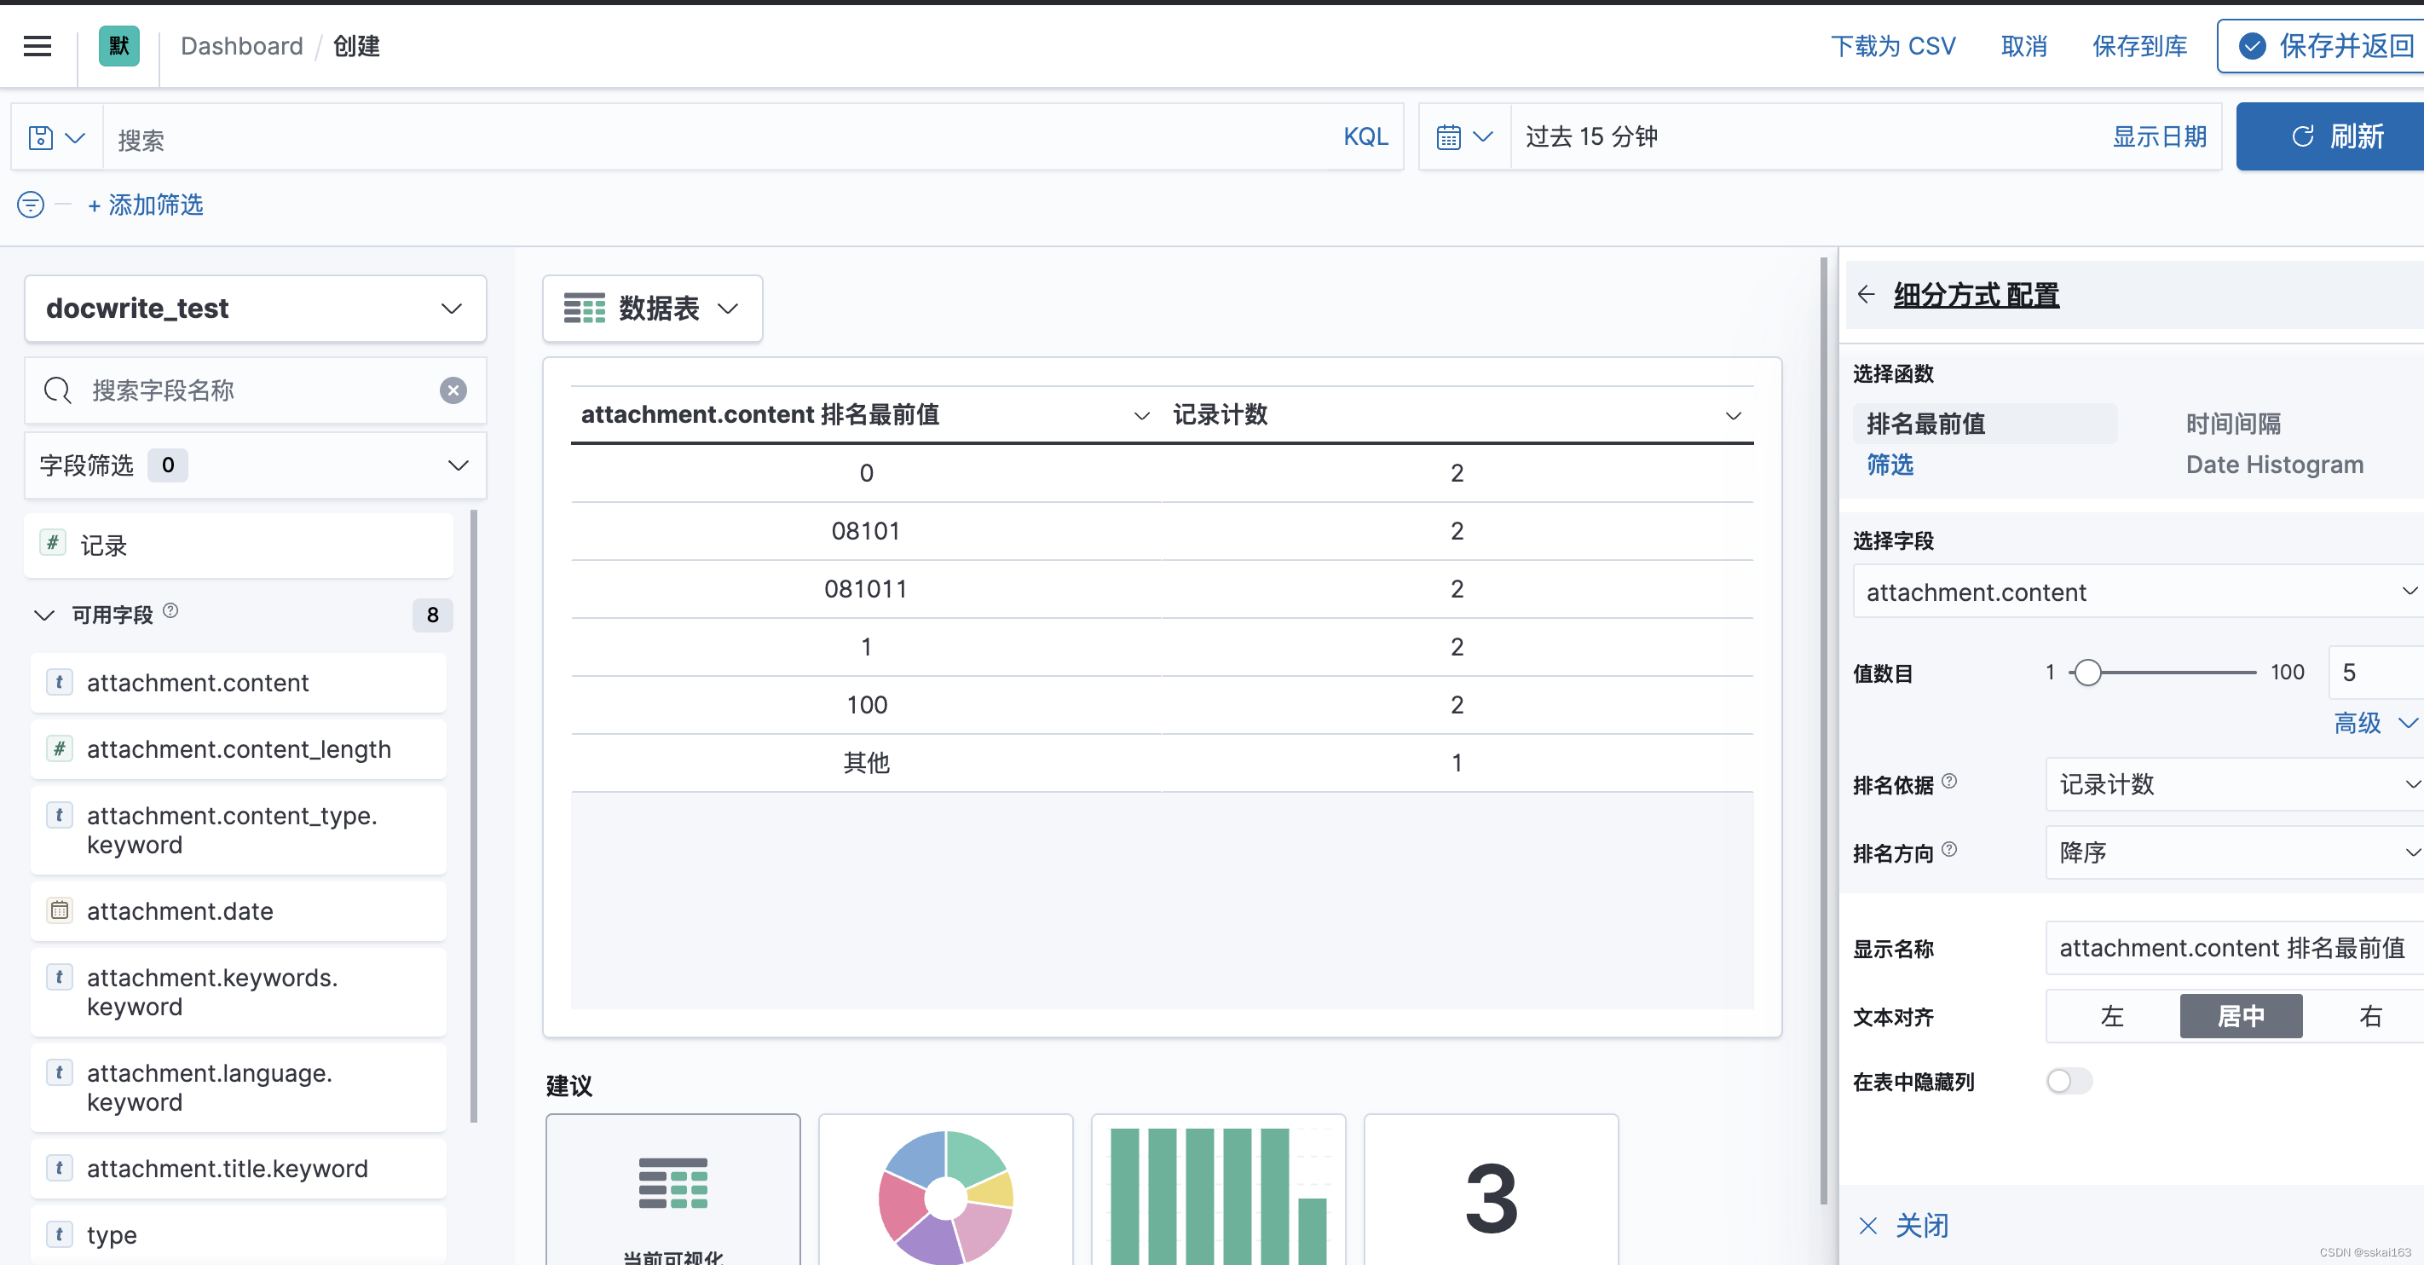Expand the 字段筛选 filter dropdown

point(255,465)
